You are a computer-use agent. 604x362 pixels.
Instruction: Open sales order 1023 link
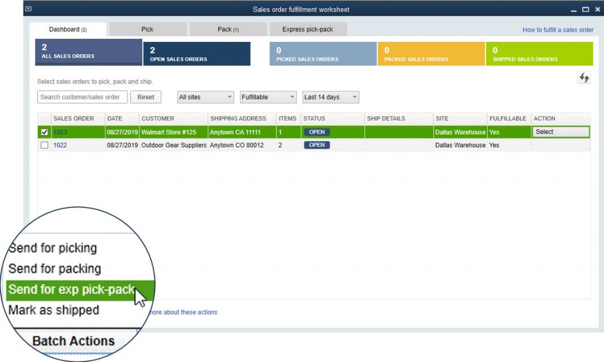coord(60,132)
